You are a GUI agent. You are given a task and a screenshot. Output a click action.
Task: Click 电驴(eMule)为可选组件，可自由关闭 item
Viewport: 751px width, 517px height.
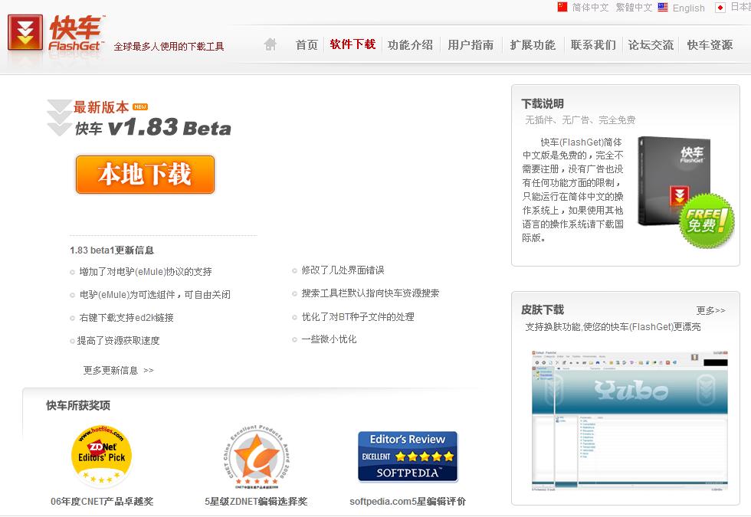(155, 294)
